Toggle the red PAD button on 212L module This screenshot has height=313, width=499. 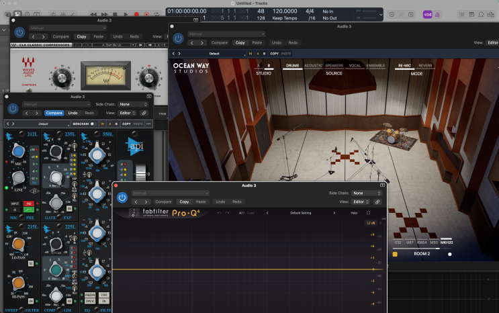coord(29,204)
